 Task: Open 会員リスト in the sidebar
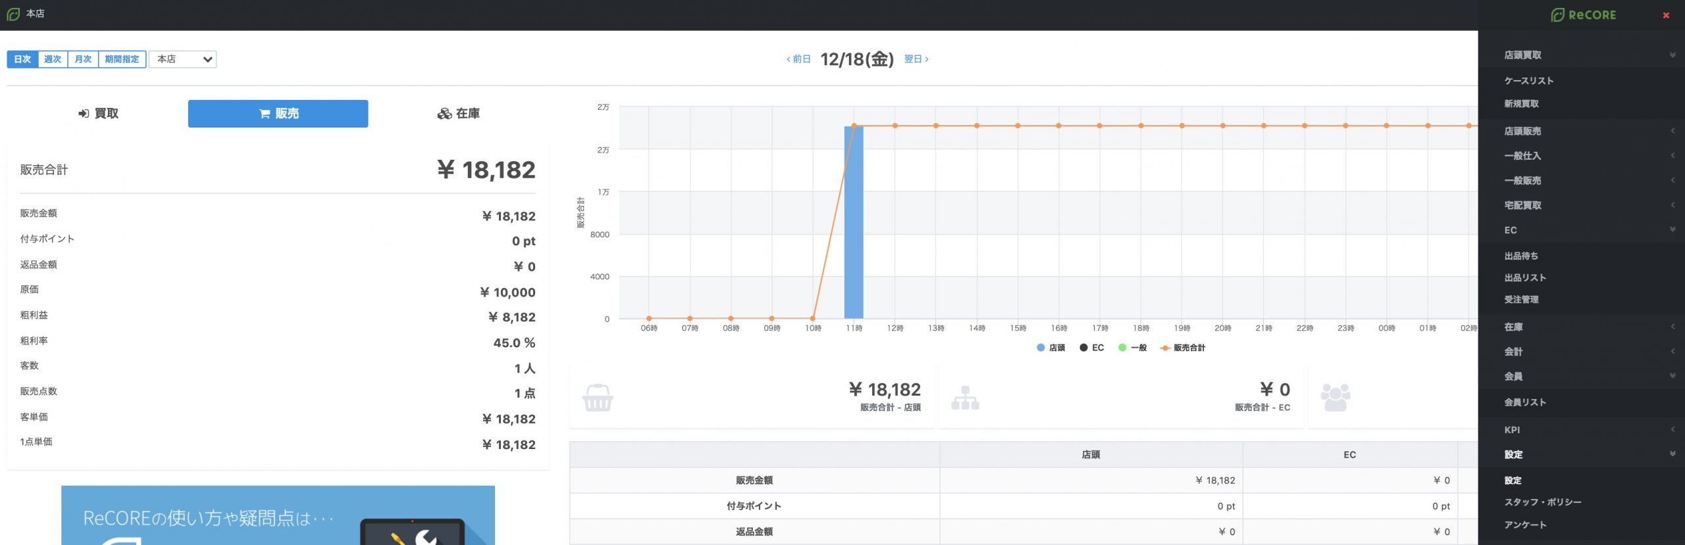(x=1525, y=402)
